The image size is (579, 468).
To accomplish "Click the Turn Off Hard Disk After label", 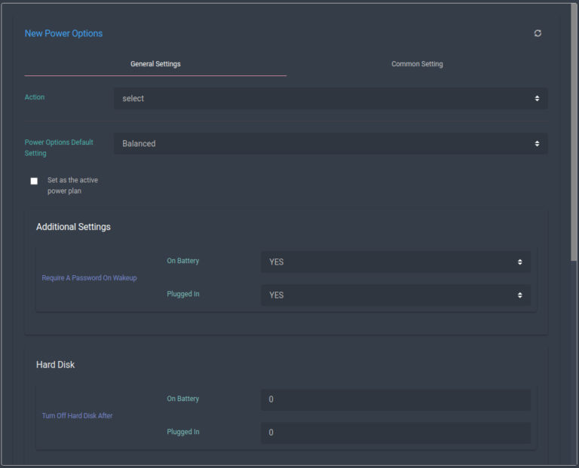I will click(x=77, y=415).
